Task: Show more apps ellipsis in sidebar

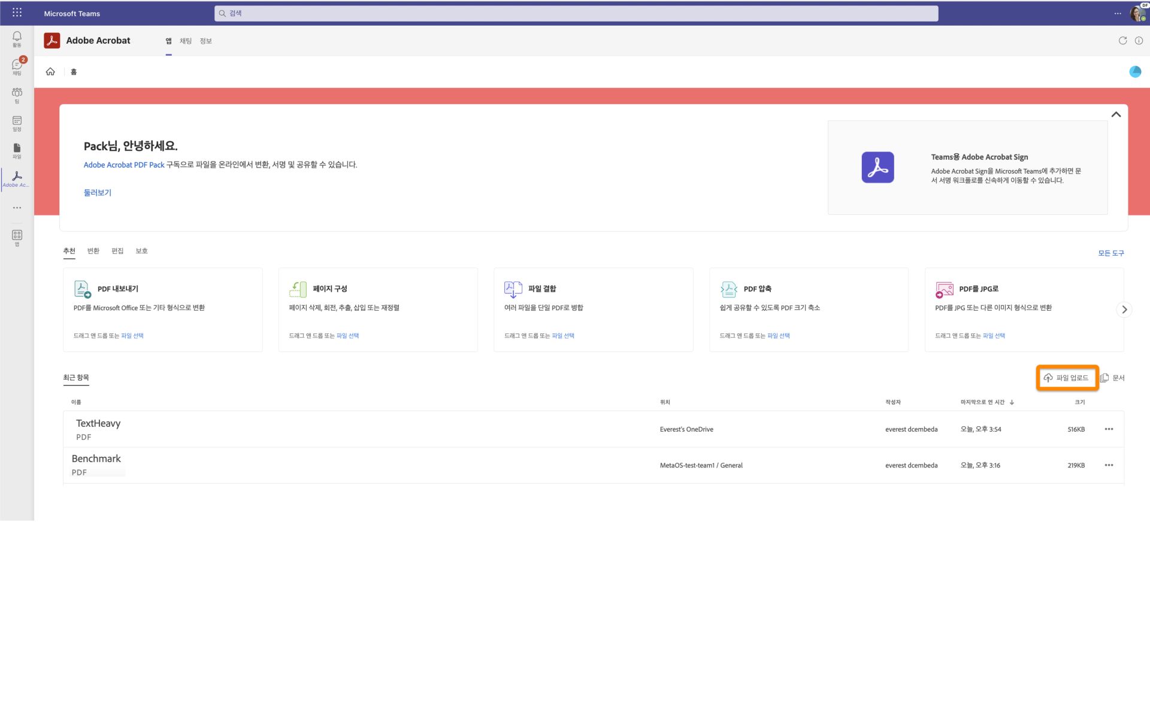Action: coord(17,208)
